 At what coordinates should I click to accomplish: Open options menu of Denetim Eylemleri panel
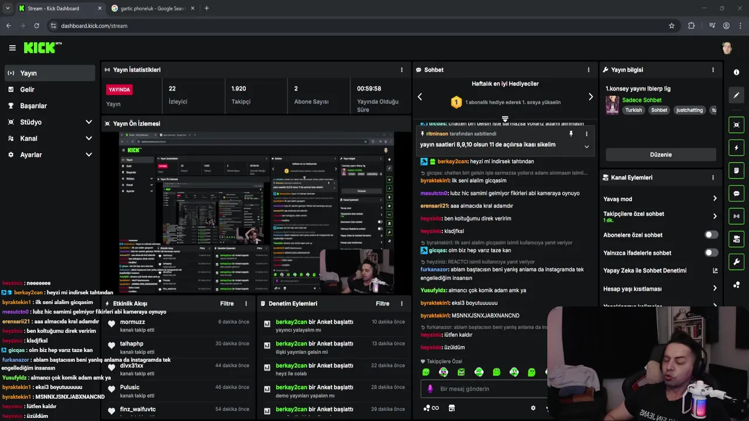coord(401,303)
